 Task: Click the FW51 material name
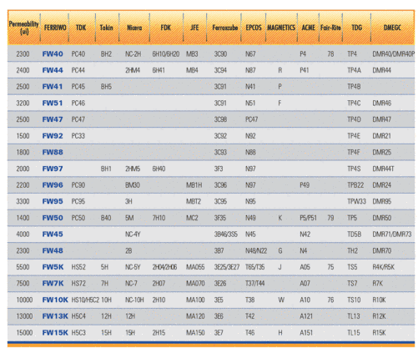point(53,103)
